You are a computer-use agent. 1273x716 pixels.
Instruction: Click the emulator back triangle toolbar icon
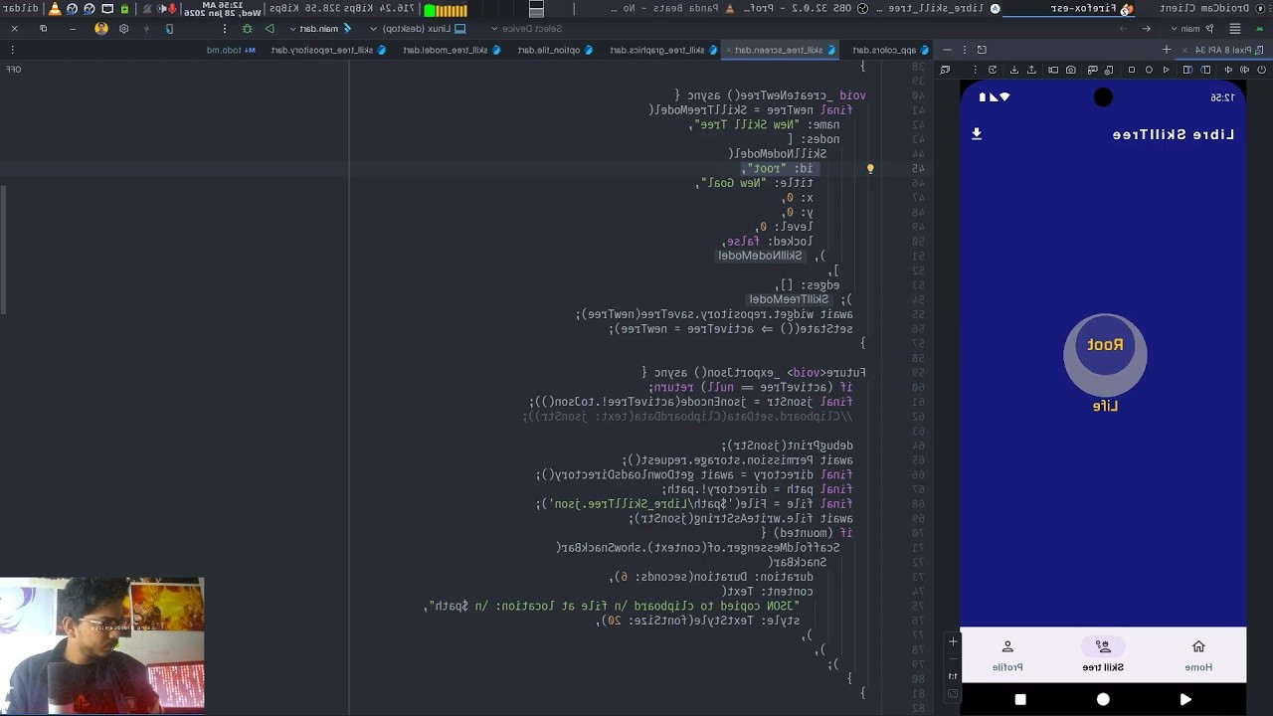[1166, 70]
